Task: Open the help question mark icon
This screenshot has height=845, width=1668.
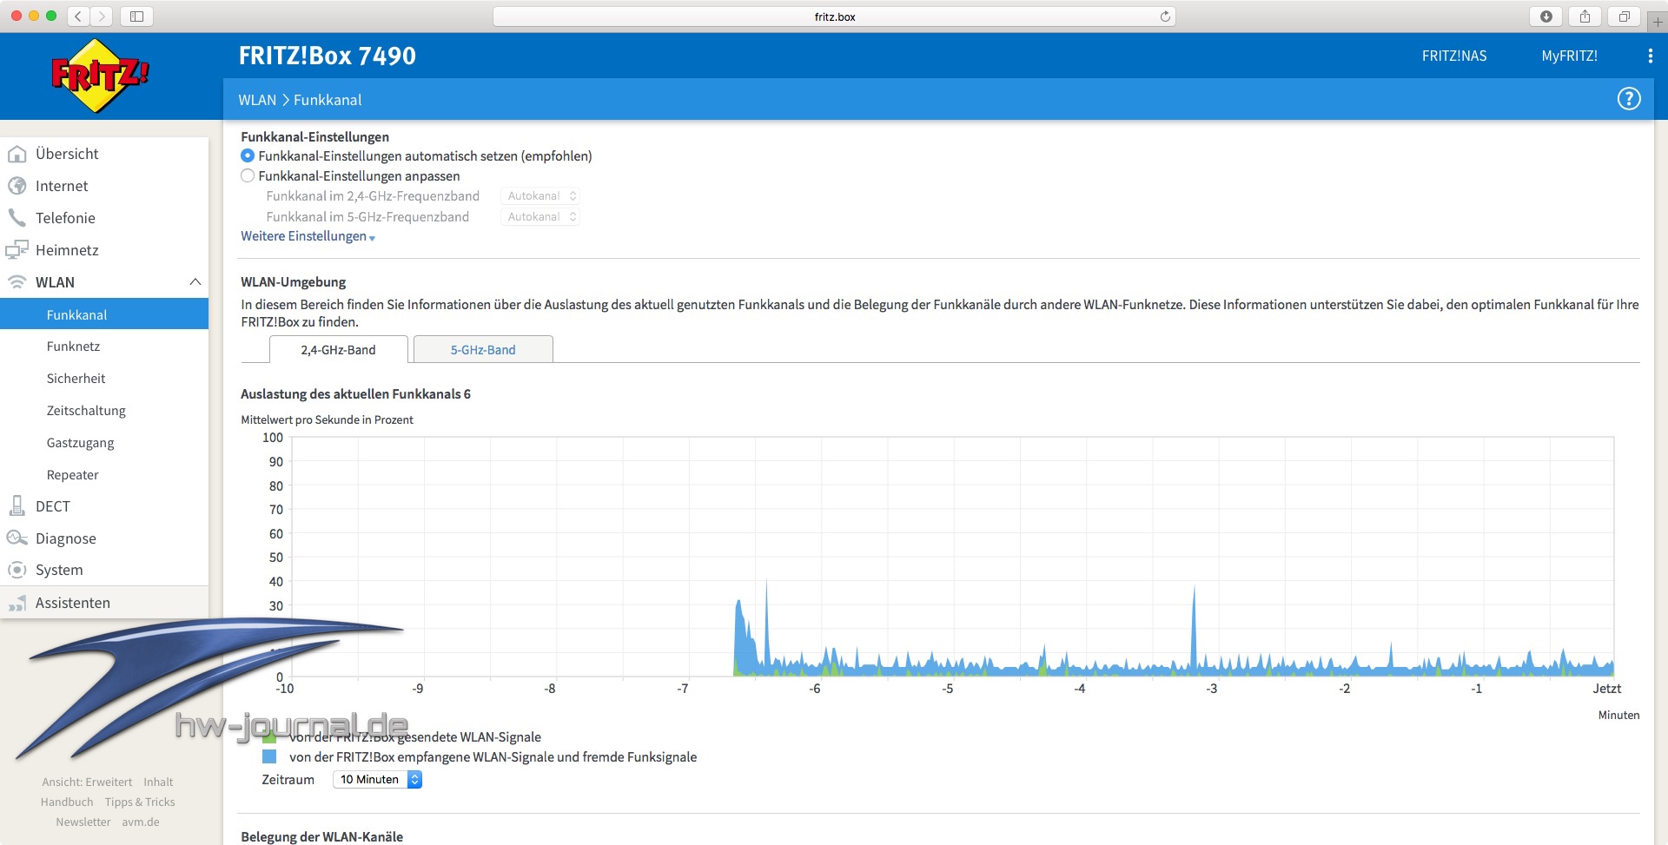Action: [x=1629, y=99]
